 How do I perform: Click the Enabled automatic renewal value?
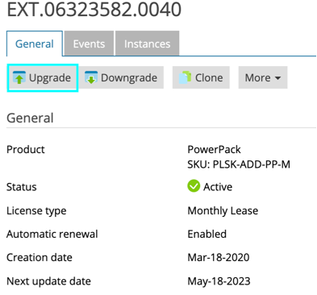pos(206,234)
